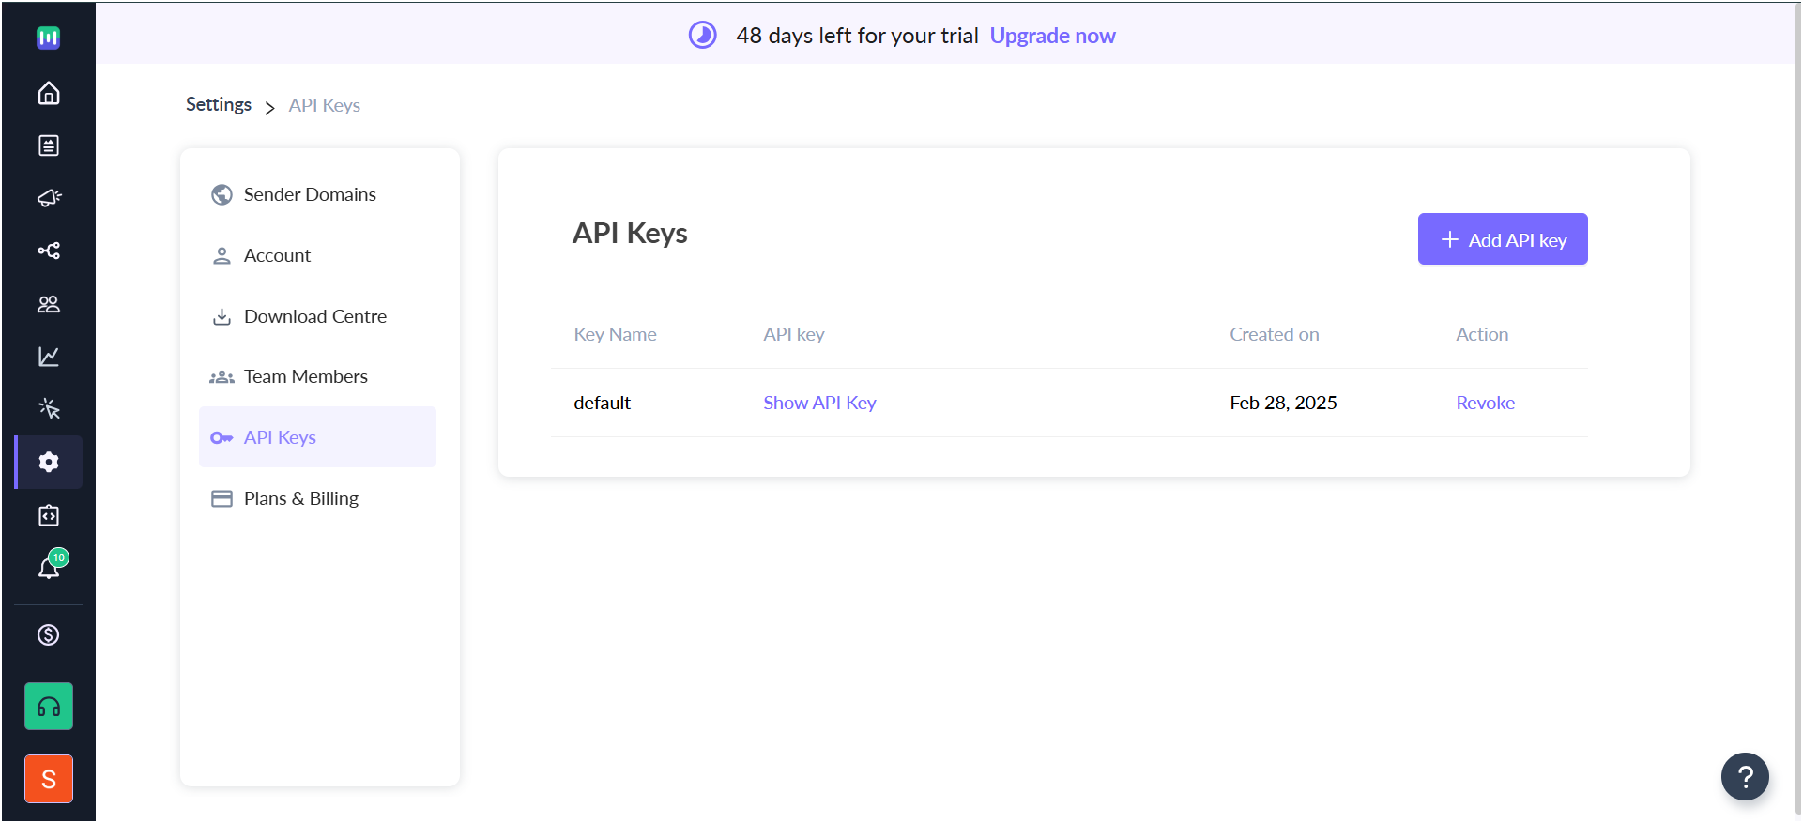Click the API Keys breadcrumb
The height and width of the screenshot is (823, 1803).
tap(325, 105)
